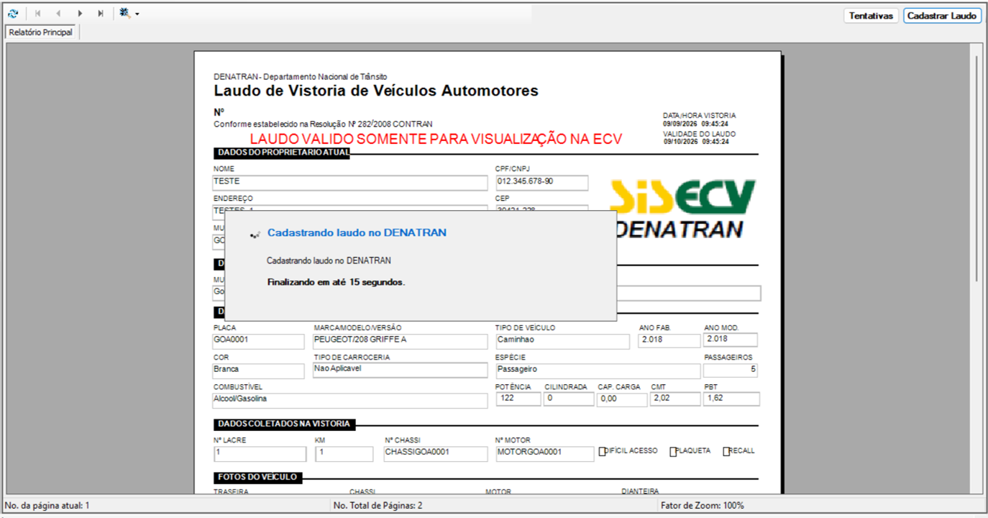988x518 pixels.
Task: Click the PASSAGEIROS field showing 5
Action: point(731,371)
